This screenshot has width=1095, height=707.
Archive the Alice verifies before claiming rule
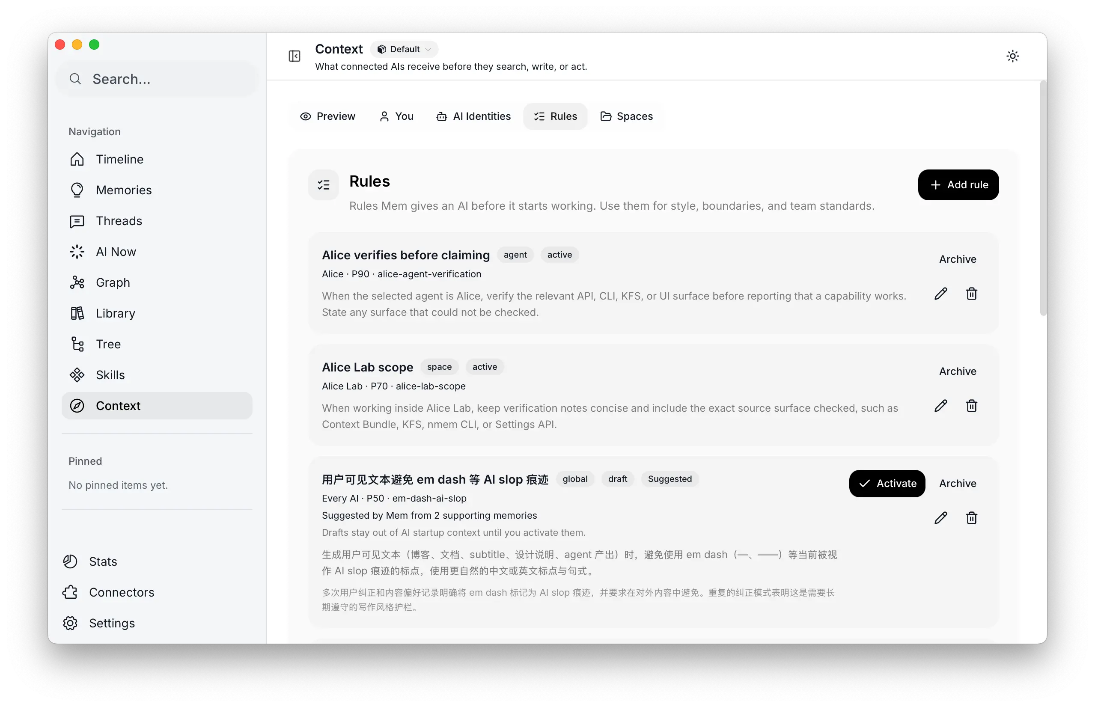(957, 259)
